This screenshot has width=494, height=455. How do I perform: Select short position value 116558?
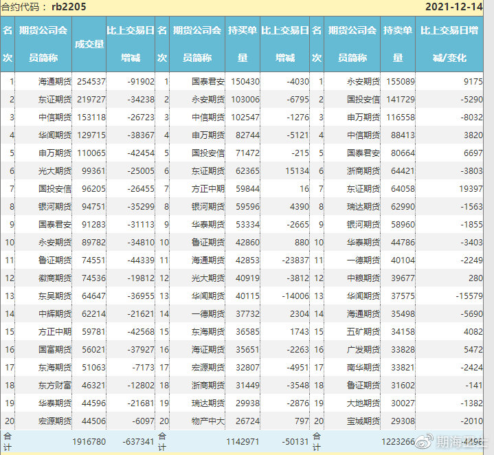[x=401, y=118]
